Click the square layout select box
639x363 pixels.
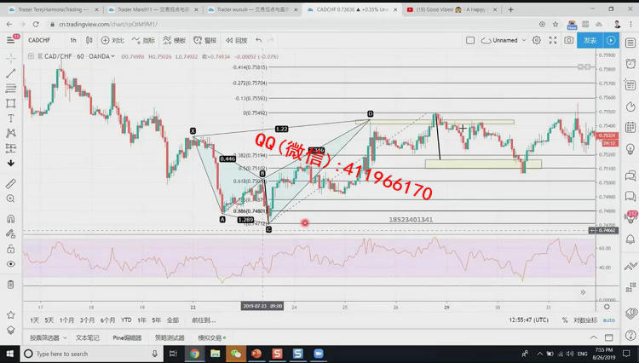tap(470, 40)
